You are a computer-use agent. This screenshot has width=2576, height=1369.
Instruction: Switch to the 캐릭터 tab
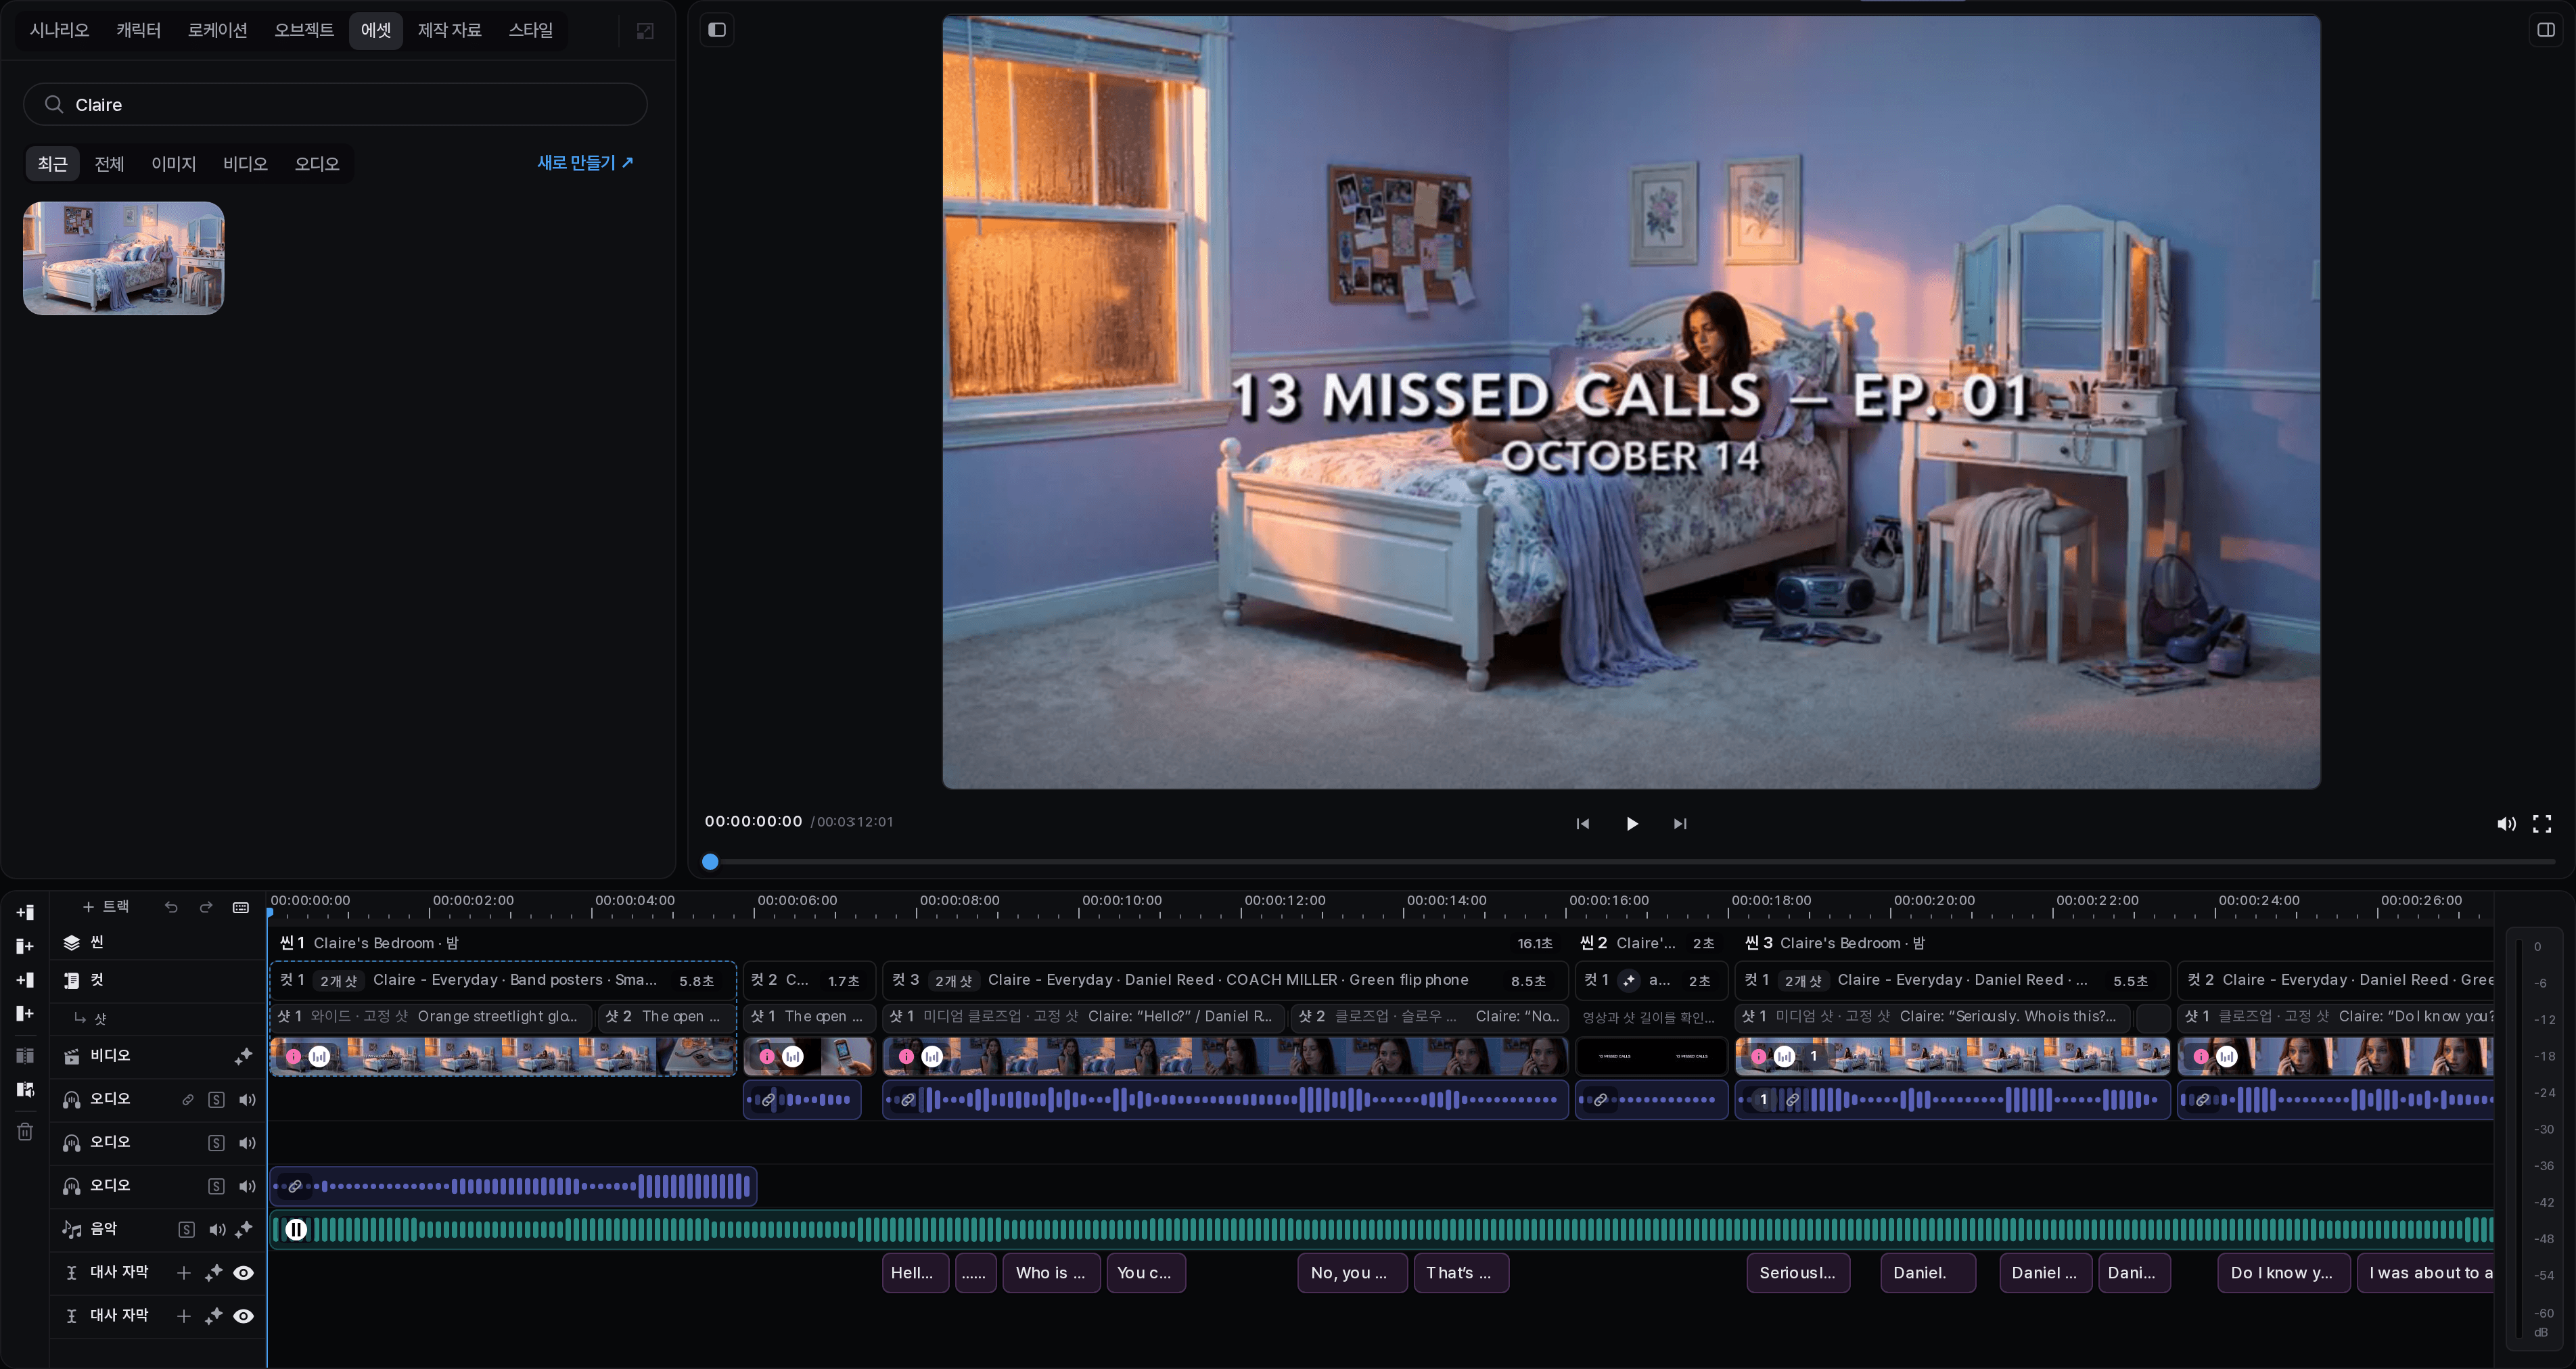tap(138, 30)
